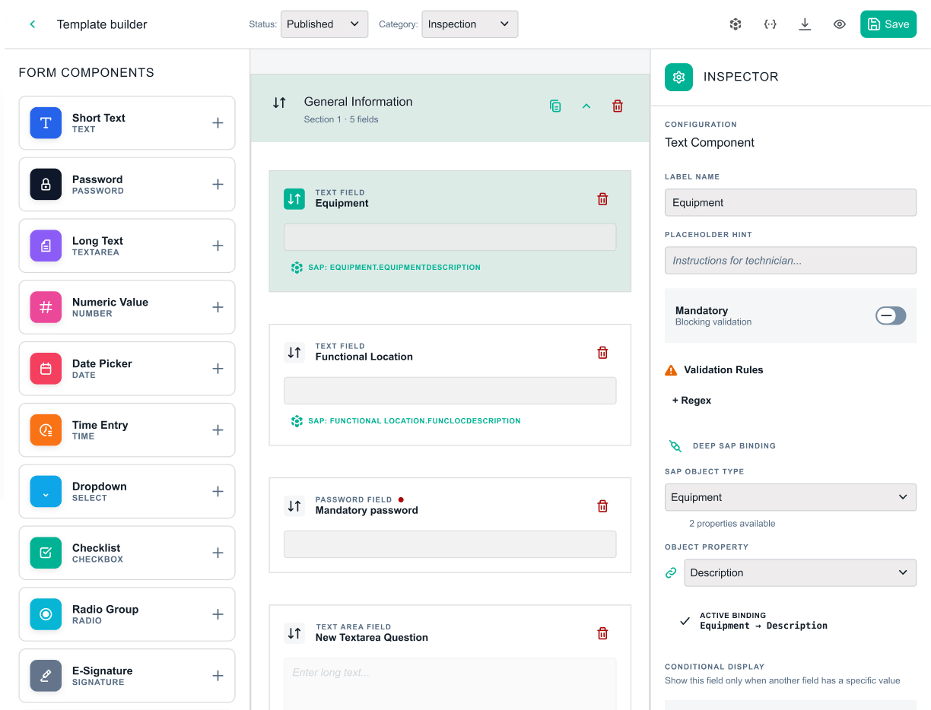Go back using the arrow beside Template builder
Screen dimensions: 931x710
[33, 24]
